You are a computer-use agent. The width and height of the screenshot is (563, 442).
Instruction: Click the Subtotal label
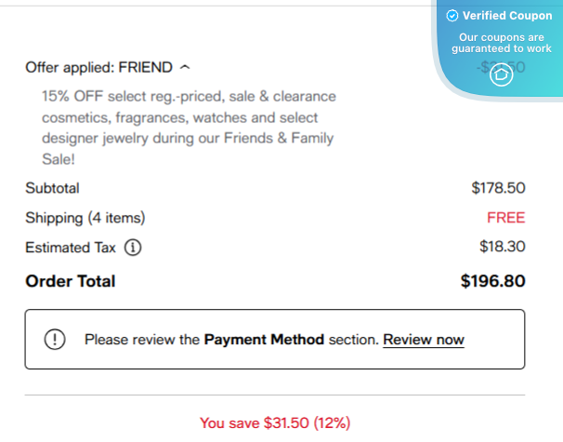tap(52, 188)
